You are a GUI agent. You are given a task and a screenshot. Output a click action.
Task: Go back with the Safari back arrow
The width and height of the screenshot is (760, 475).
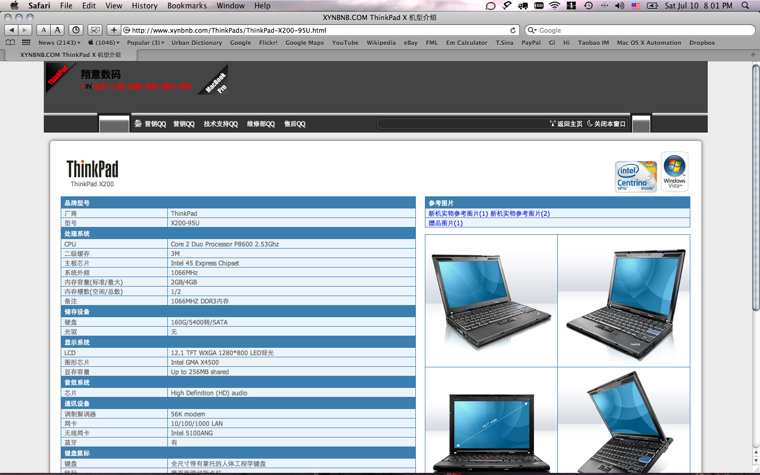(12, 30)
